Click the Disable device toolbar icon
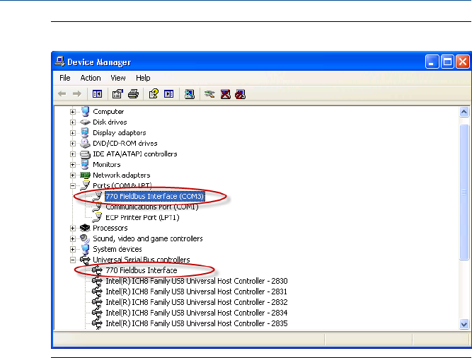472x358 pixels. click(241, 93)
